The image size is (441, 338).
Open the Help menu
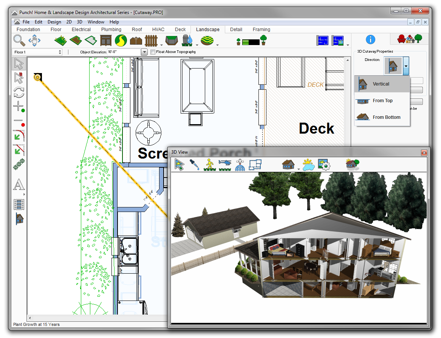click(114, 22)
